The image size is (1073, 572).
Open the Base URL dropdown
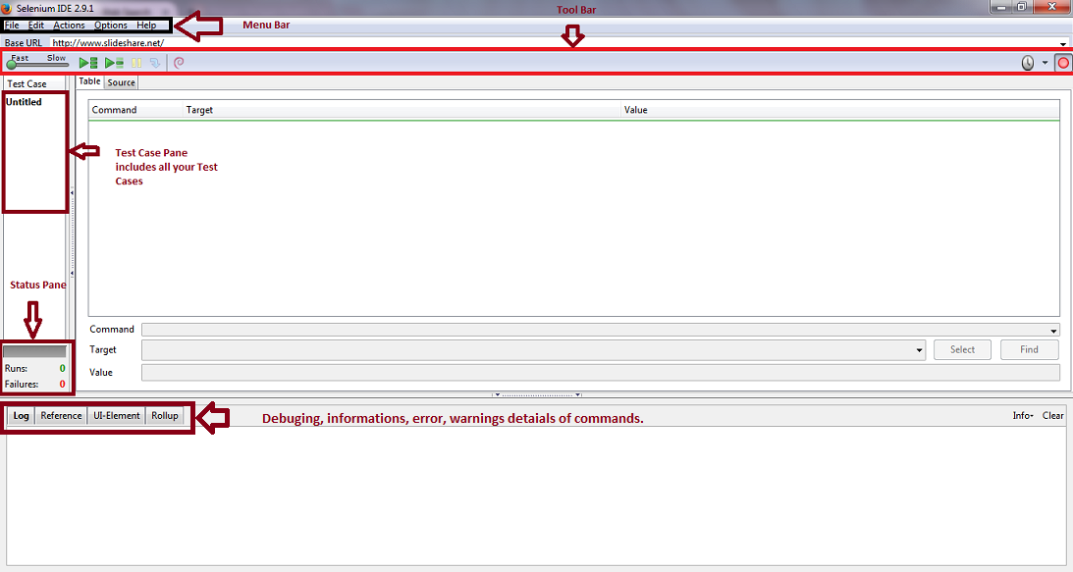pos(1061,42)
